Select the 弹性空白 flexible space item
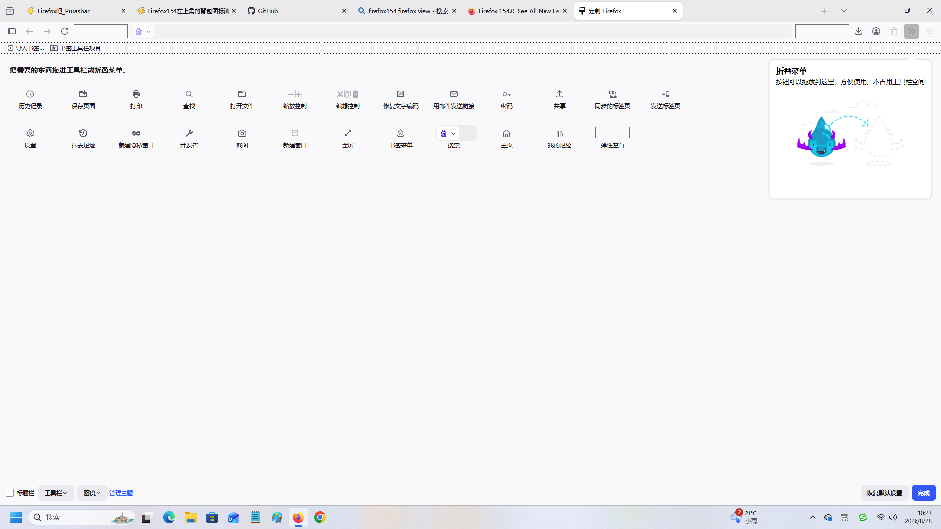Screen dimensions: 941x529 [x=613, y=133]
